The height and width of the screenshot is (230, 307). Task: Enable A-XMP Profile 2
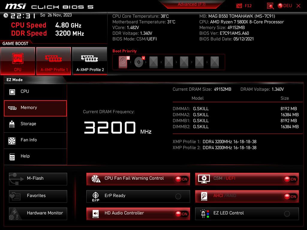tap(90, 61)
